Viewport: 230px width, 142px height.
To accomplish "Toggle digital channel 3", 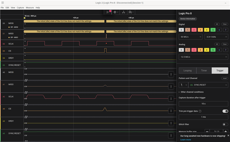I will (x=200, y=30).
